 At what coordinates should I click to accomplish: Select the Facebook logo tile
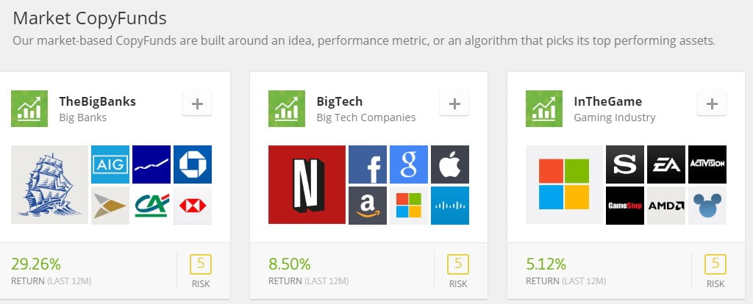[x=368, y=164]
